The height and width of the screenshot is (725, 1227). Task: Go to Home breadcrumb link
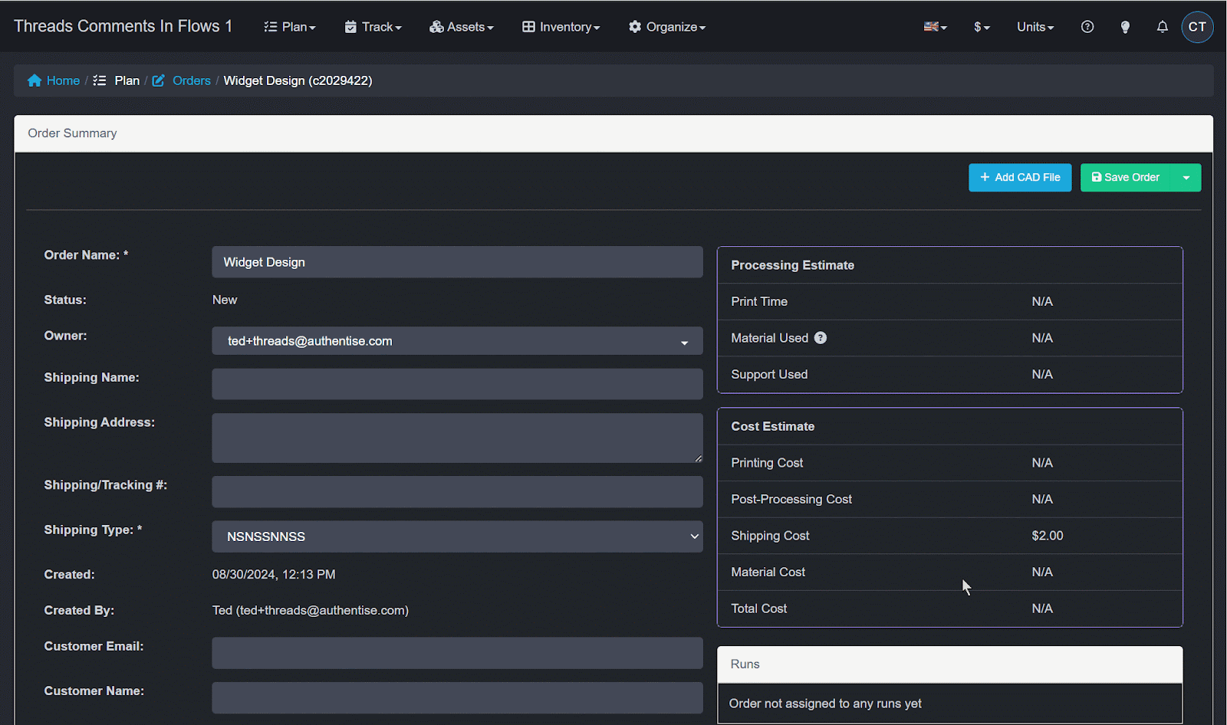click(63, 80)
